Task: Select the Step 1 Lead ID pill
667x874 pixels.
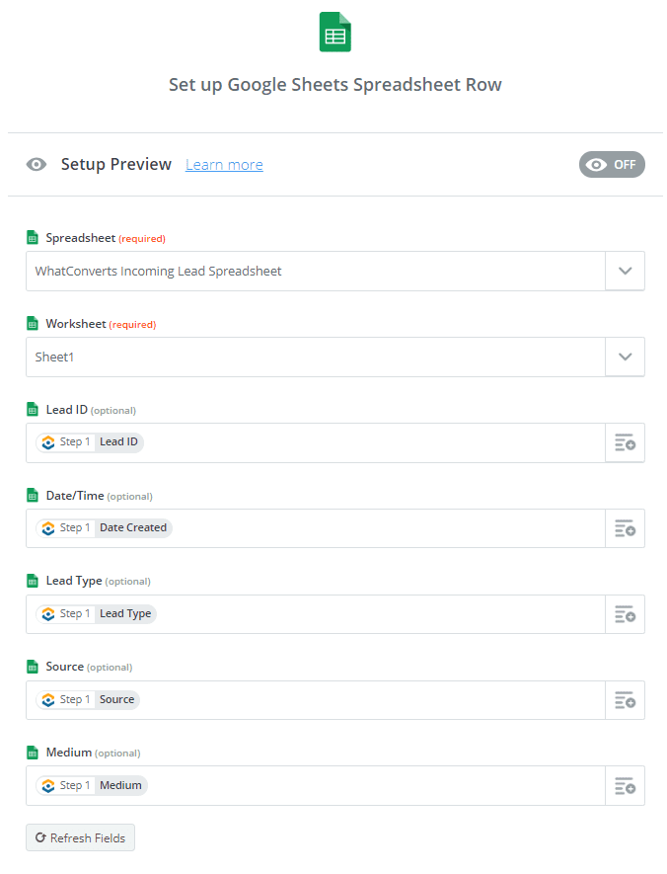Action: point(90,442)
